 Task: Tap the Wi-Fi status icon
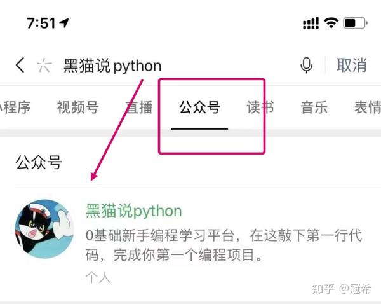coord(331,23)
